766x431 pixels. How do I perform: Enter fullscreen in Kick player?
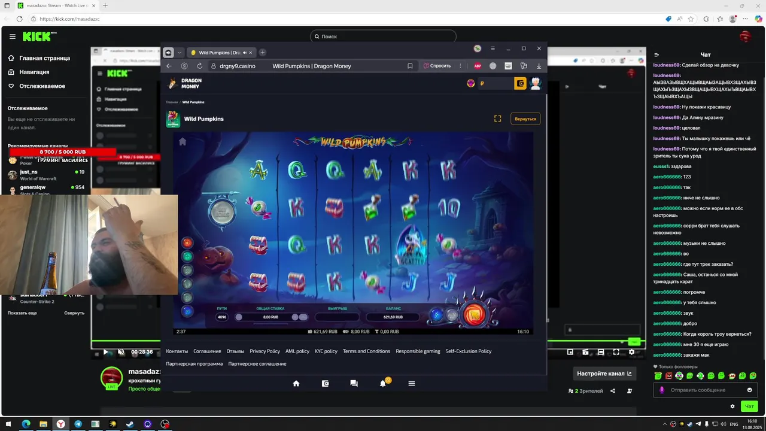coord(616,352)
